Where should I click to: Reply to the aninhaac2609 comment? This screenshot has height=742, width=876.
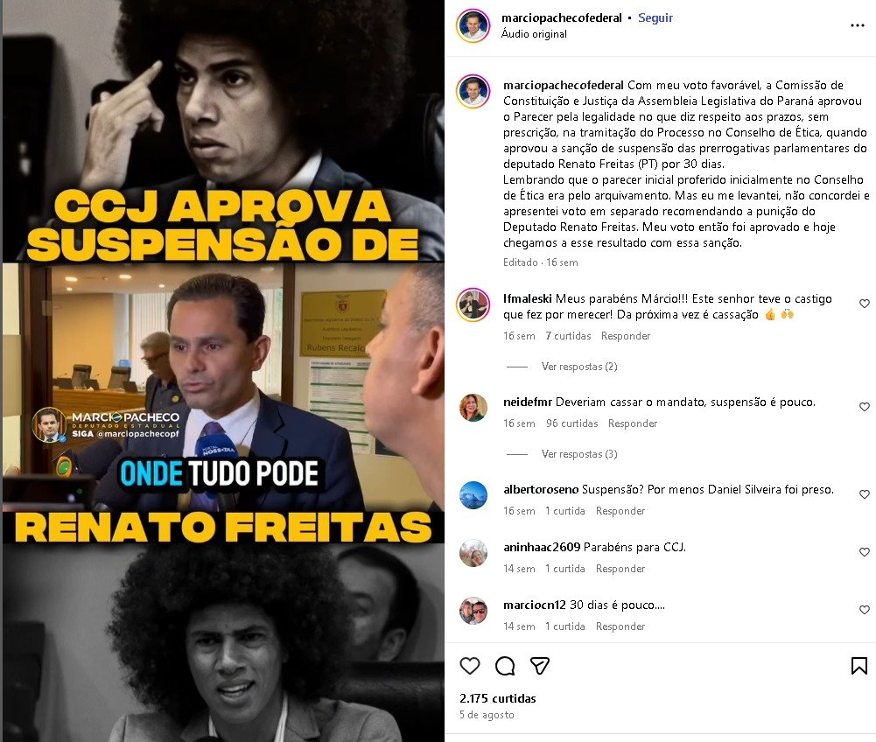point(620,568)
